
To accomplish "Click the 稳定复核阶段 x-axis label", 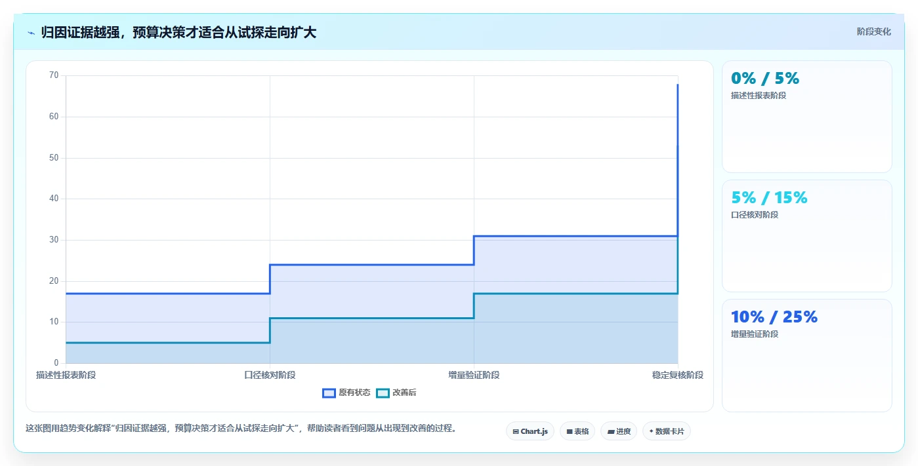I will (678, 375).
